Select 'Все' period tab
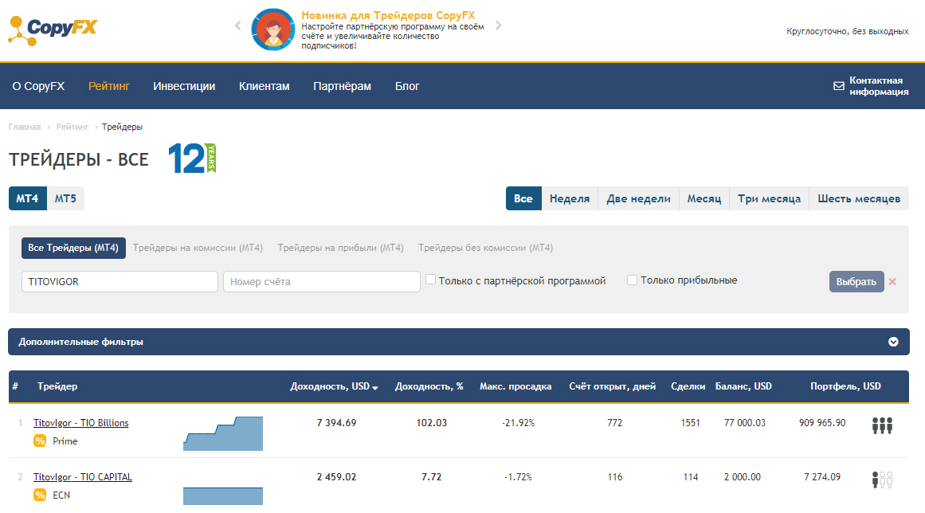 (x=523, y=198)
